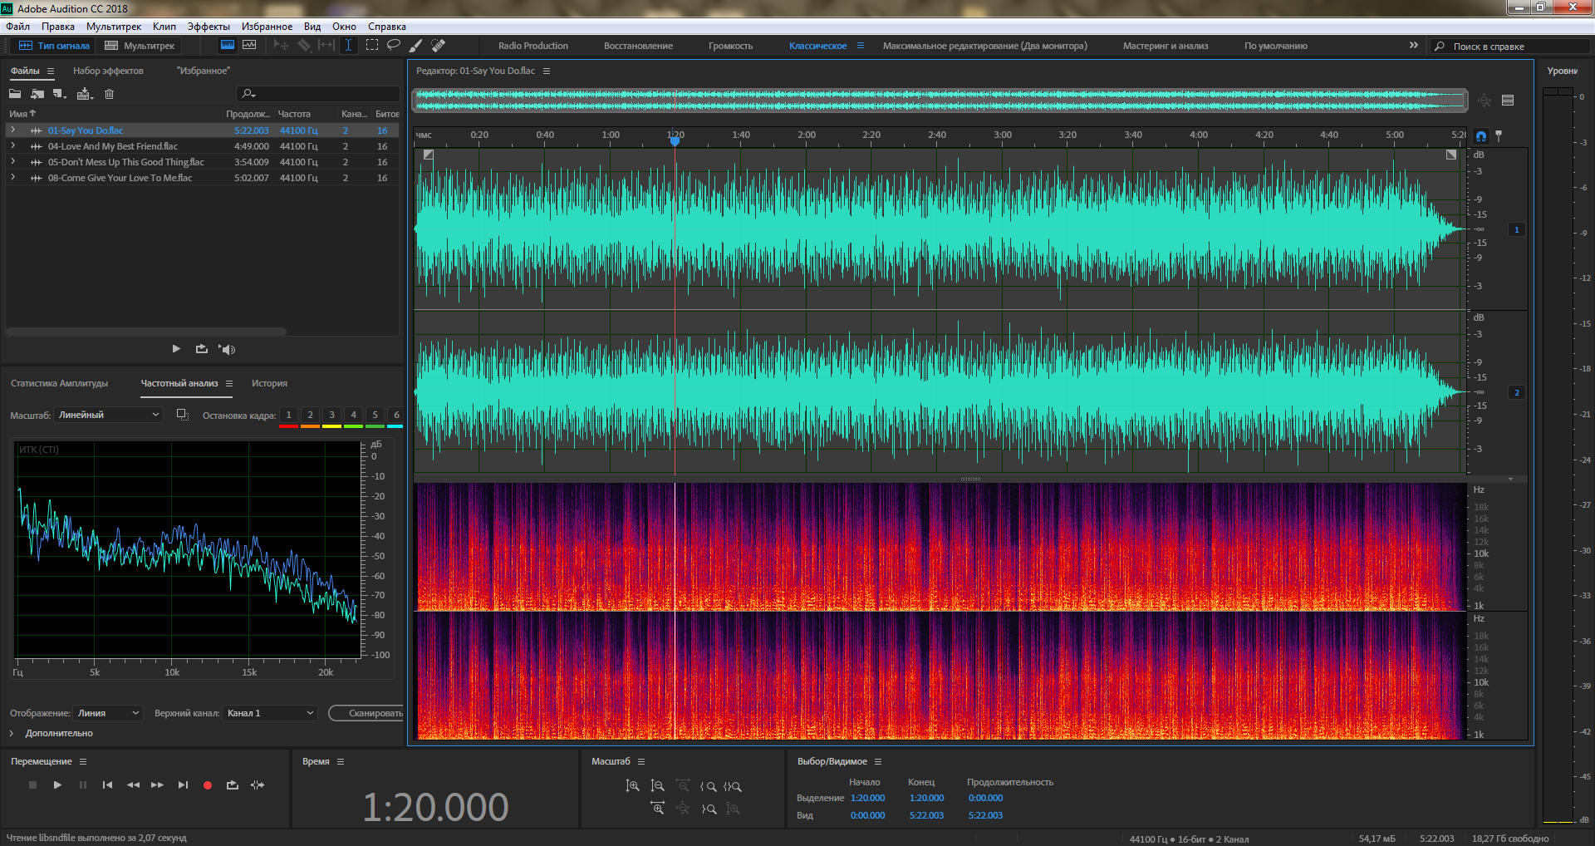
Task: Choose the Spot Healing Brush tool
Action: point(439,46)
